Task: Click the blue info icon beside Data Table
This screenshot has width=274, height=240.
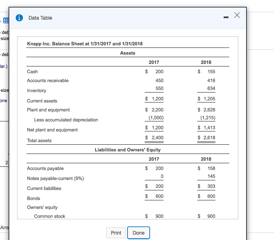Action: click(20, 18)
